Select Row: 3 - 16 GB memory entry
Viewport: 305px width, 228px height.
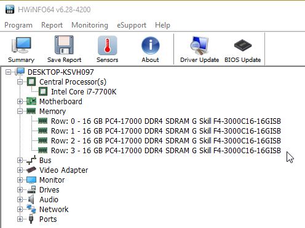[166, 151]
